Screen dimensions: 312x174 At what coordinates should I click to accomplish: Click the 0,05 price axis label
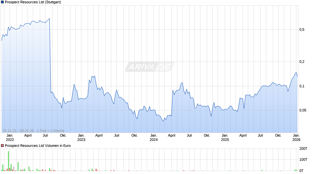pos(303,110)
